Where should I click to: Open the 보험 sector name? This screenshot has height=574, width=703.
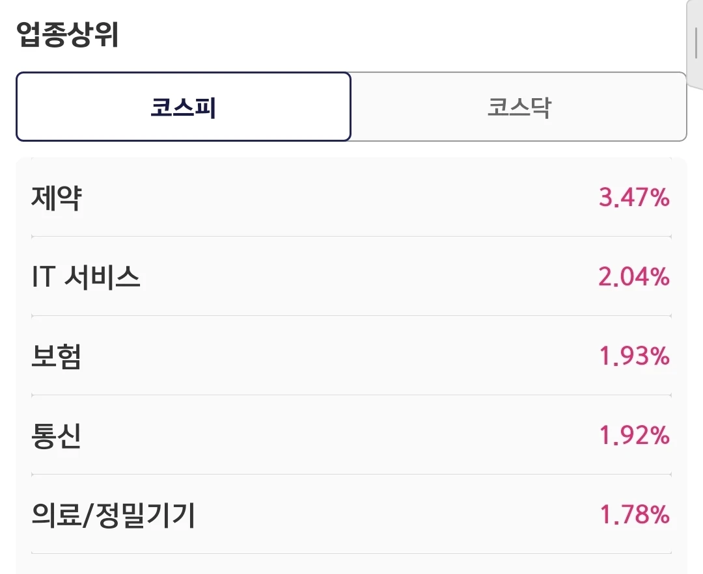coord(56,356)
